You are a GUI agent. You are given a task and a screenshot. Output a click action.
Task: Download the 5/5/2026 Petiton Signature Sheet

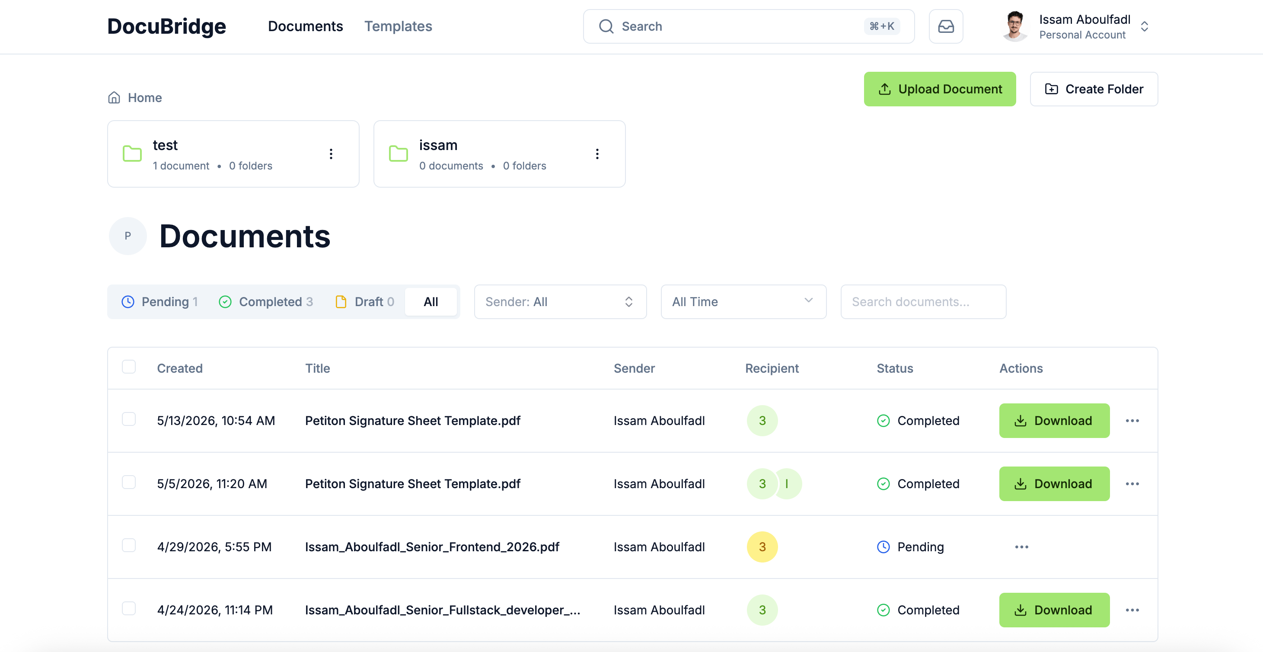click(x=1054, y=484)
